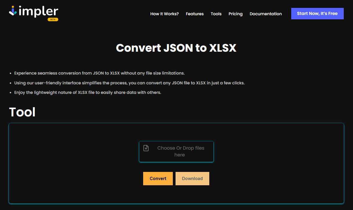Open the How It Works? menu item
This screenshot has width=353, height=210.
coord(164,14)
